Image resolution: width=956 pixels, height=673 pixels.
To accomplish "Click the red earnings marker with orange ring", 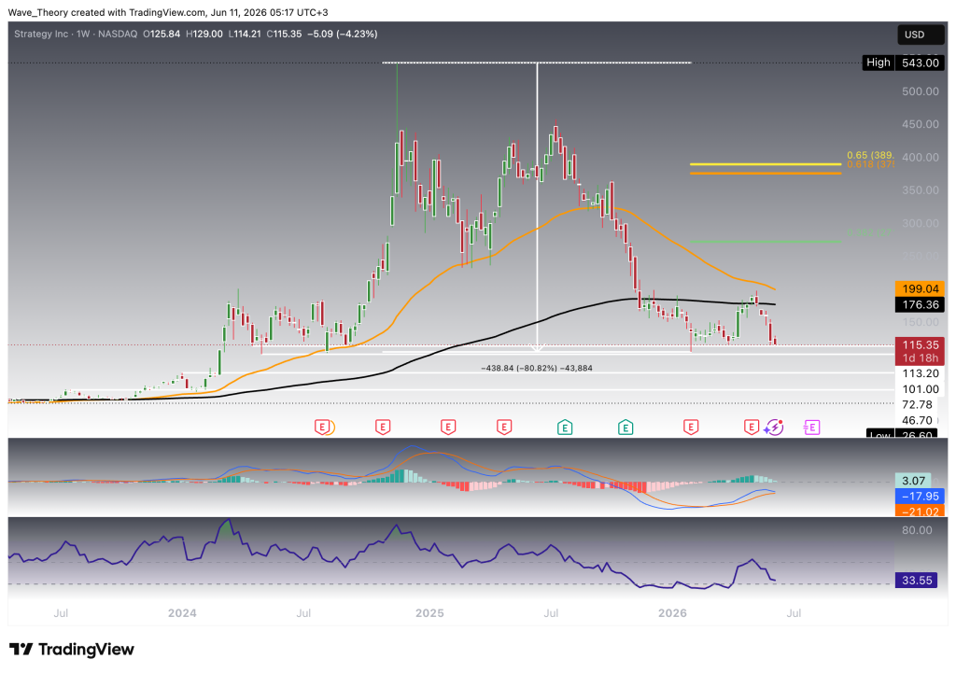I will click(x=322, y=428).
